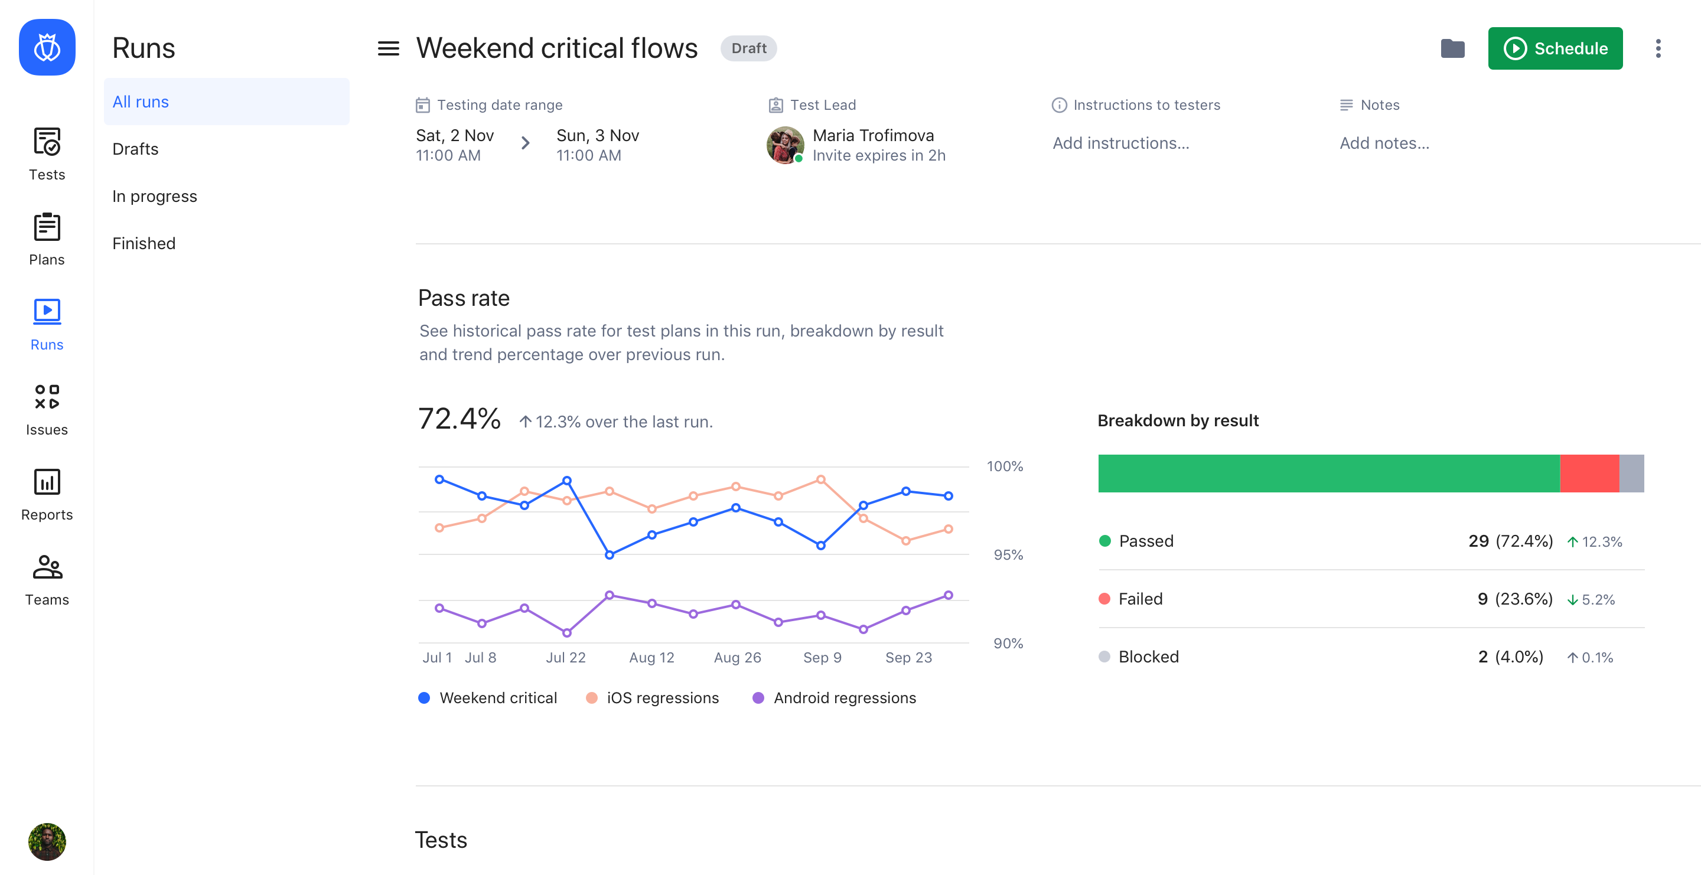Open the three-dot more options menu
The height and width of the screenshot is (875, 1701).
pos(1657,48)
